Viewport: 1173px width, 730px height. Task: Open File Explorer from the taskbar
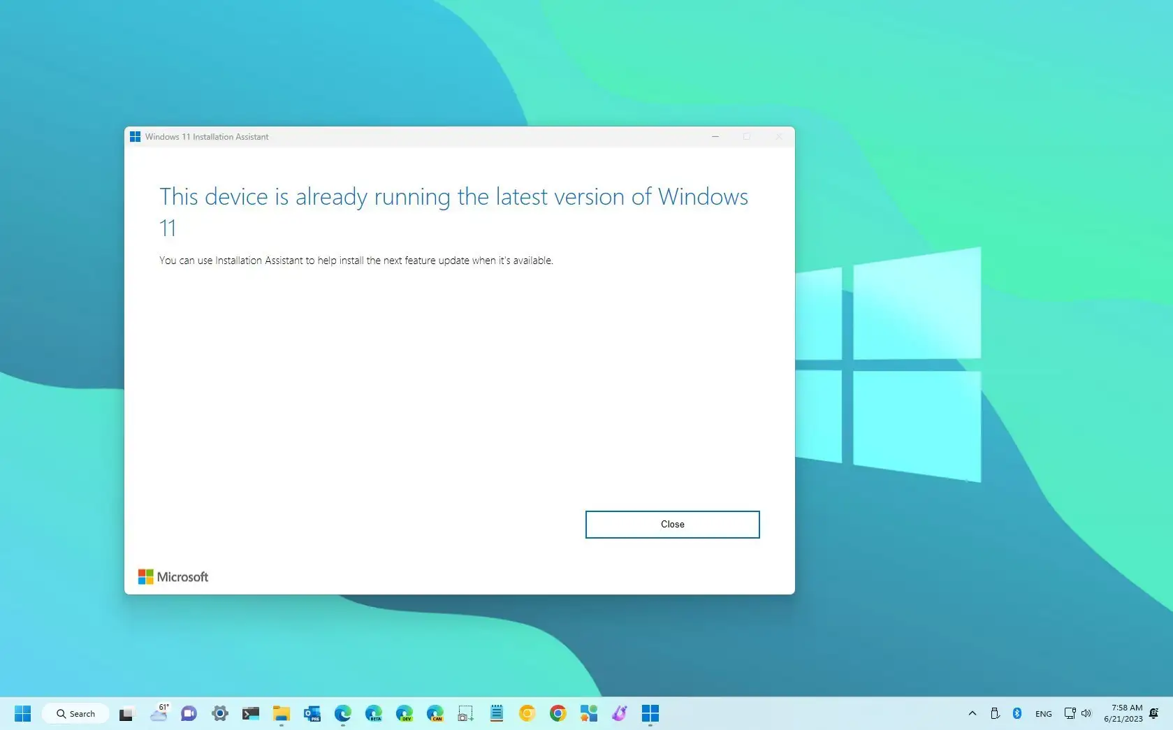[x=281, y=713]
